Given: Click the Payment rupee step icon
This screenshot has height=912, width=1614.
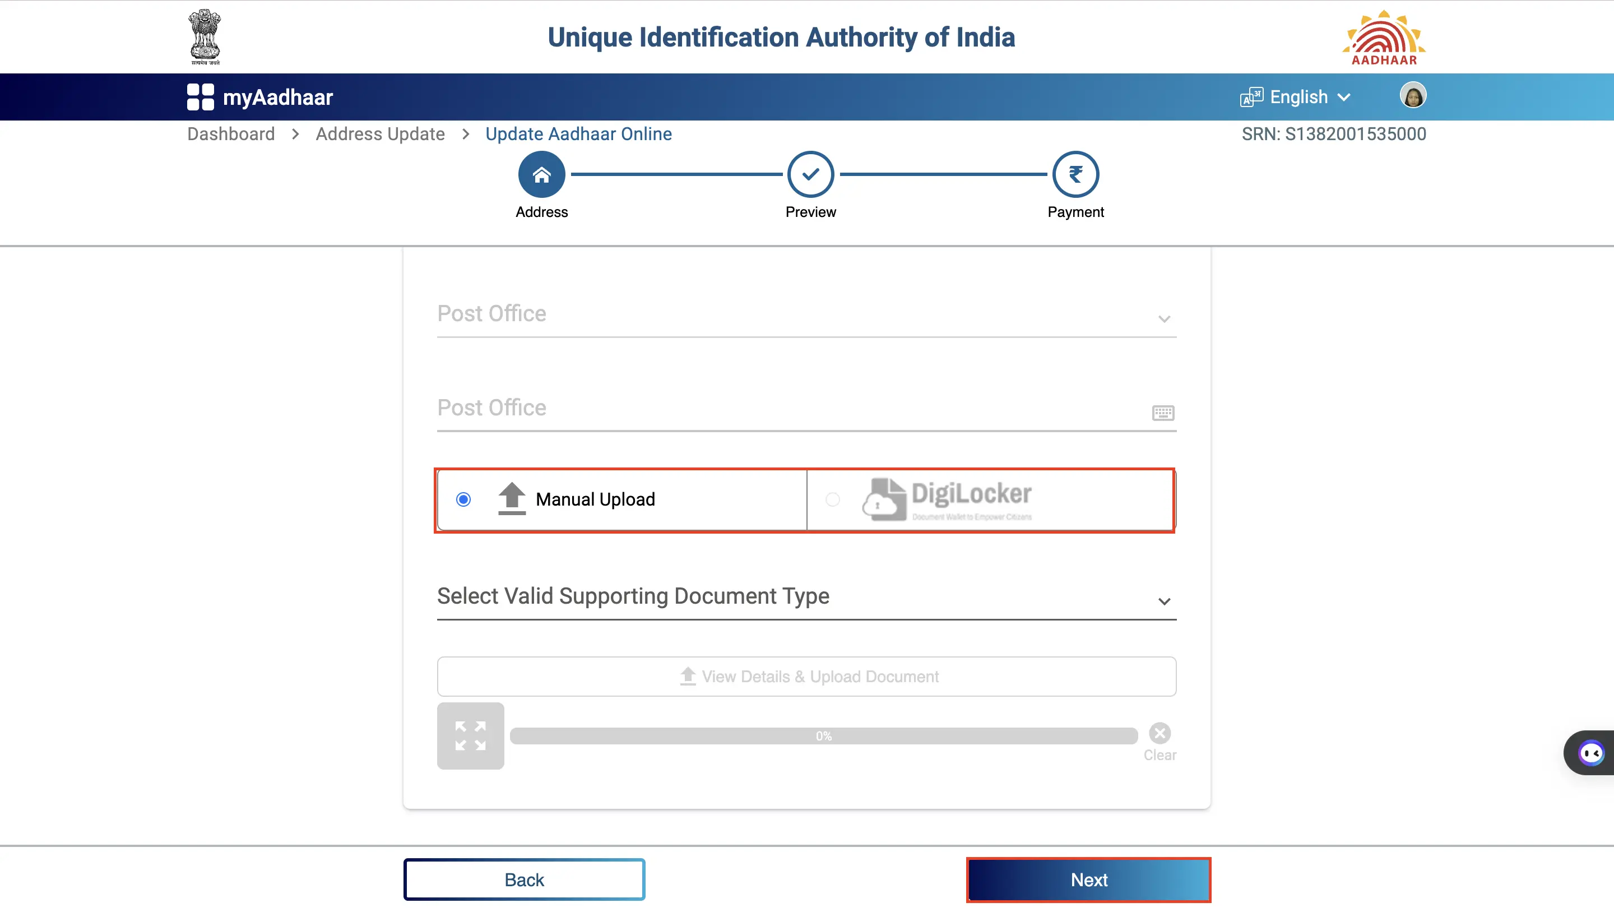Looking at the screenshot, I should tap(1075, 174).
